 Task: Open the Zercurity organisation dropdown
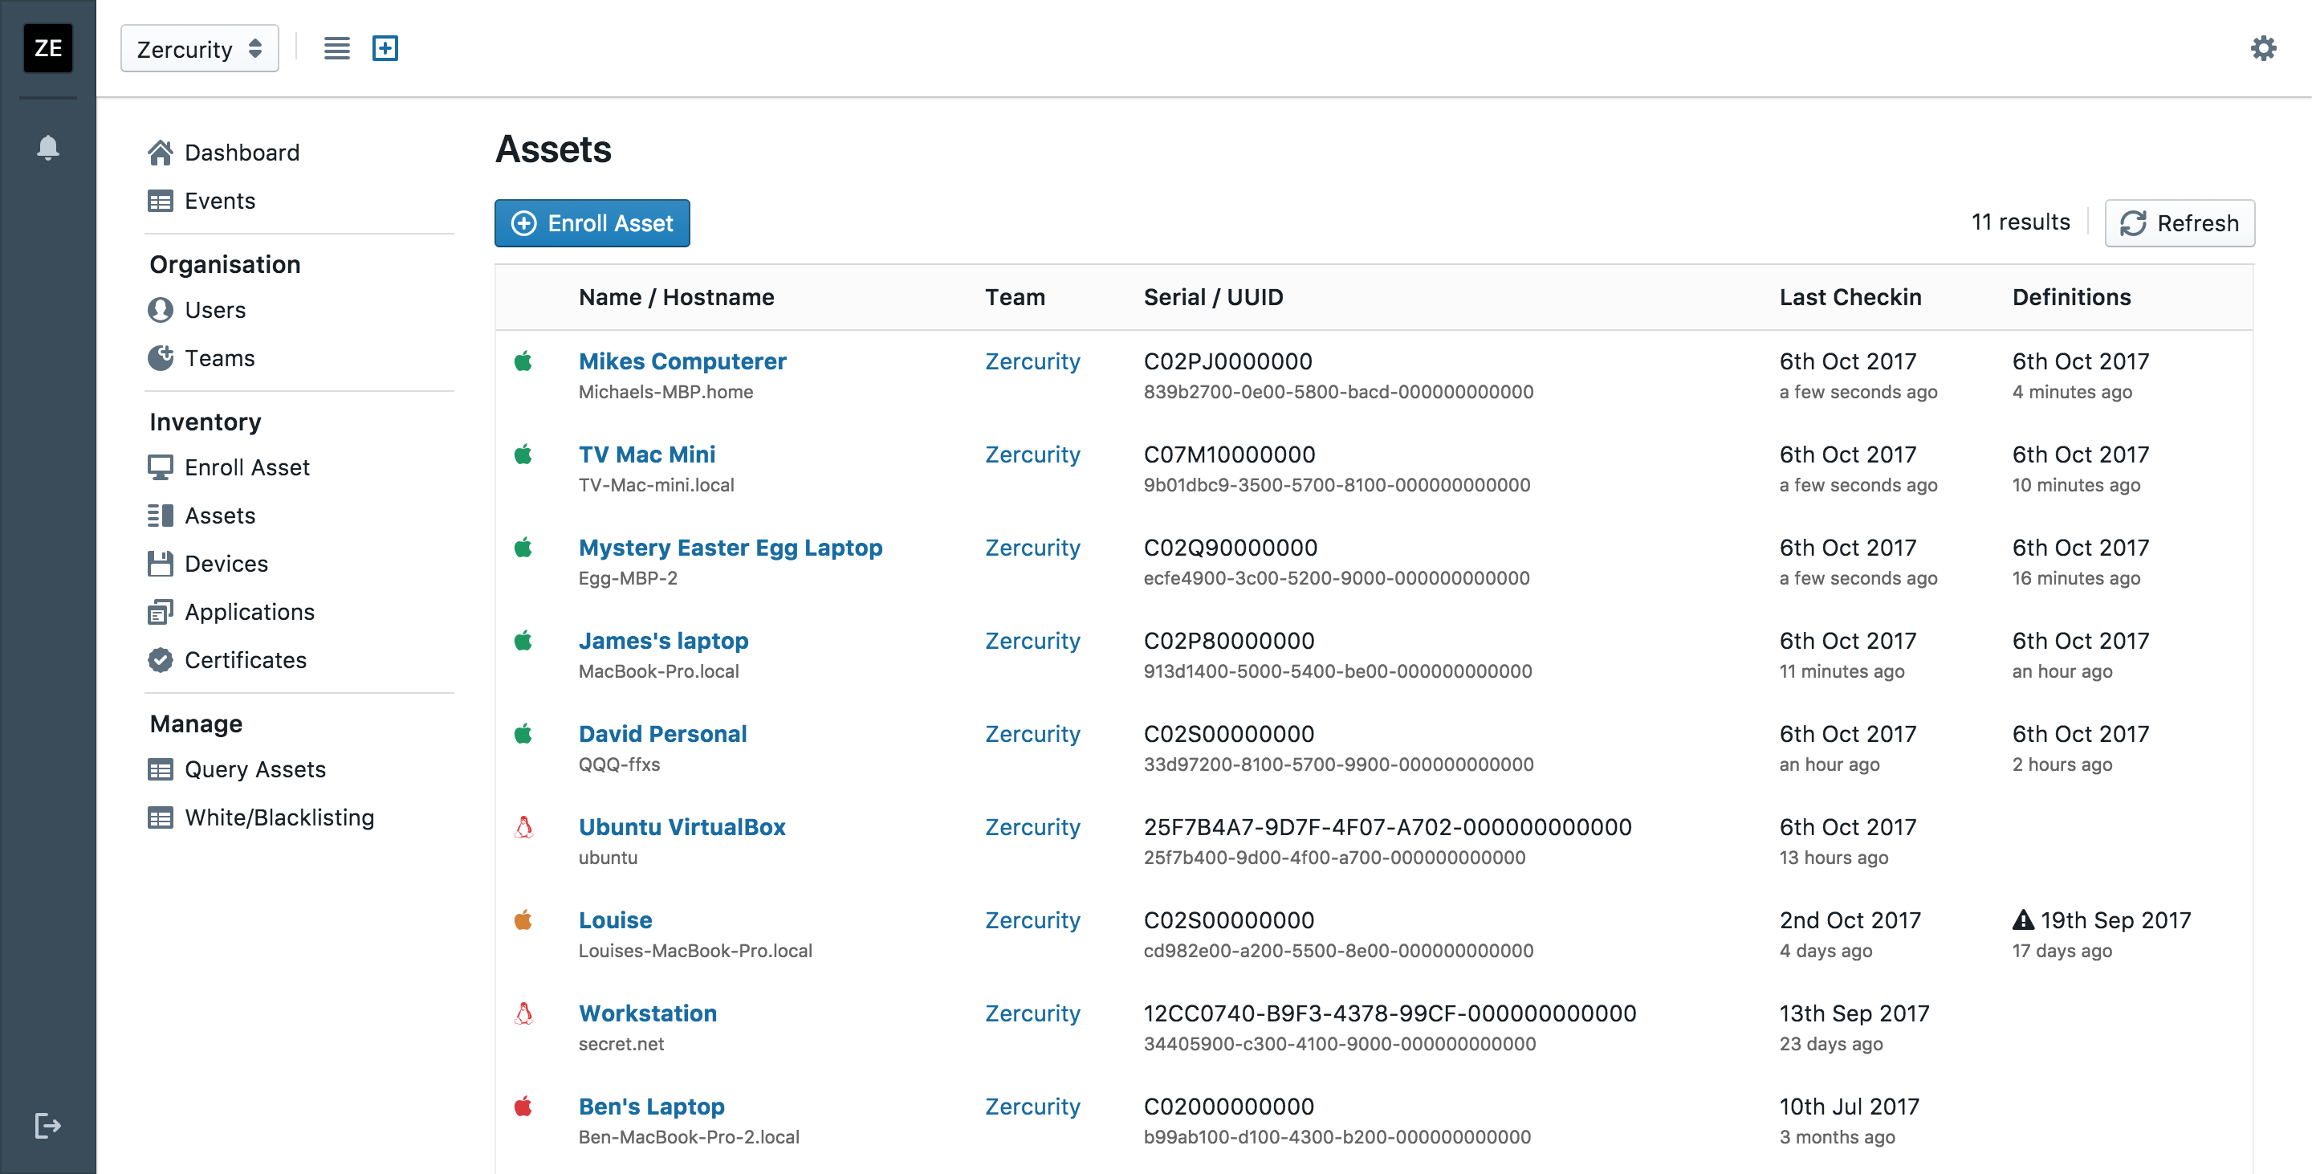(x=199, y=48)
